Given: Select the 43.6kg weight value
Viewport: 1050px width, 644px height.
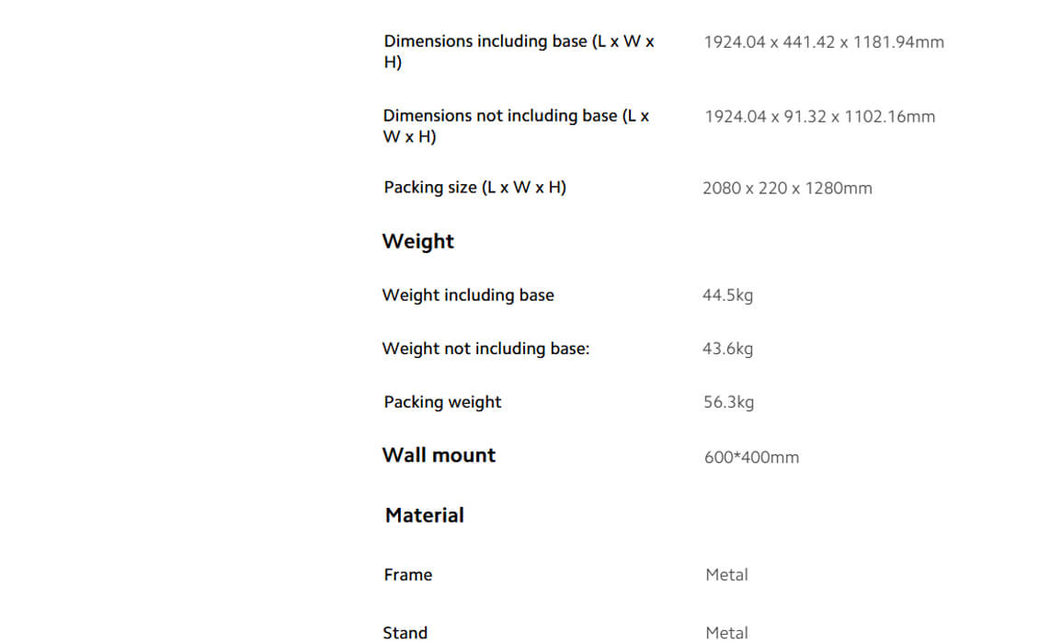Looking at the screenshot, I should pyautogui.click(x=727, y=349).
